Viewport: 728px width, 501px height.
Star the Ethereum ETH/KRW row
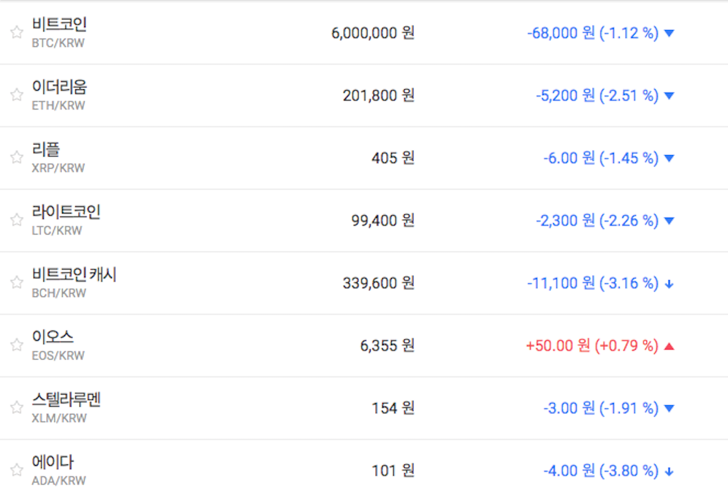point(17,94)
